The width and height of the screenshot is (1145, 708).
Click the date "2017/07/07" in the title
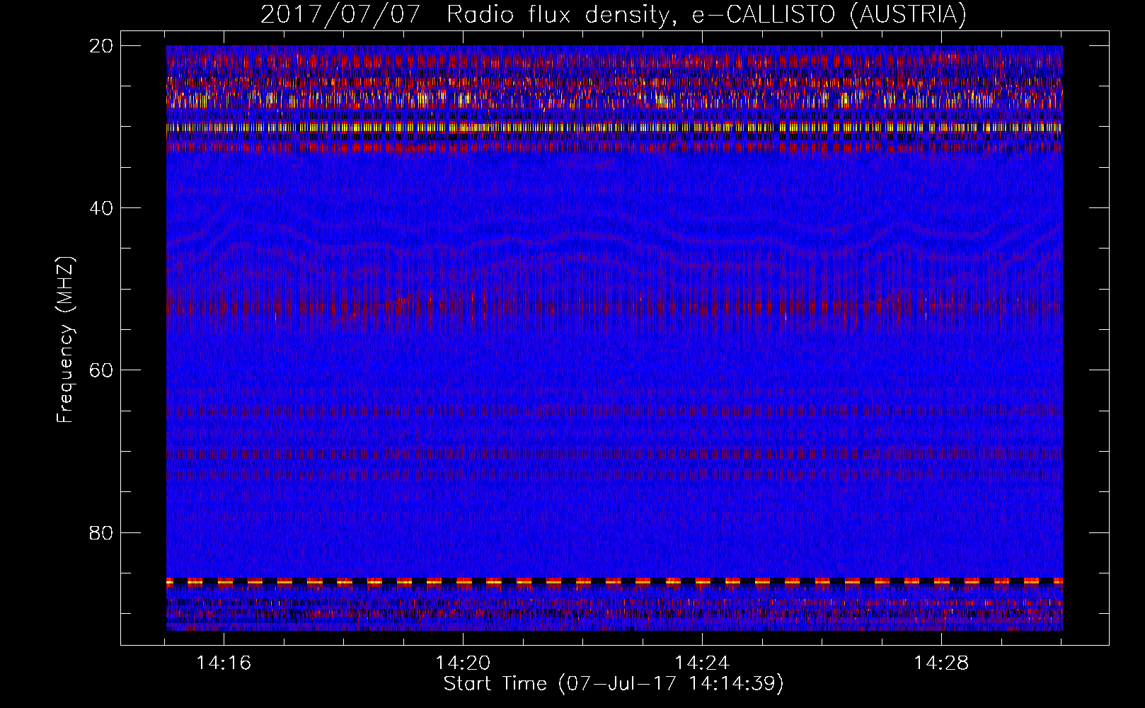point(340,15)
